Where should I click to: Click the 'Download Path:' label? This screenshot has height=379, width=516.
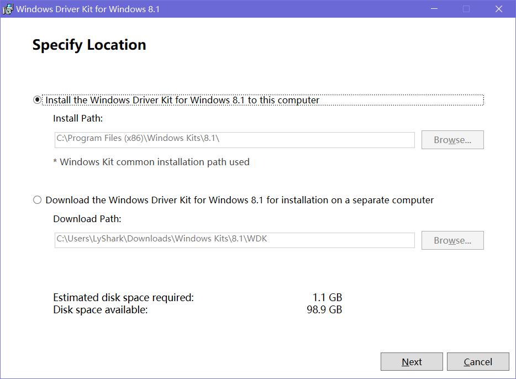pyautogui.click(x=87, y=219)
